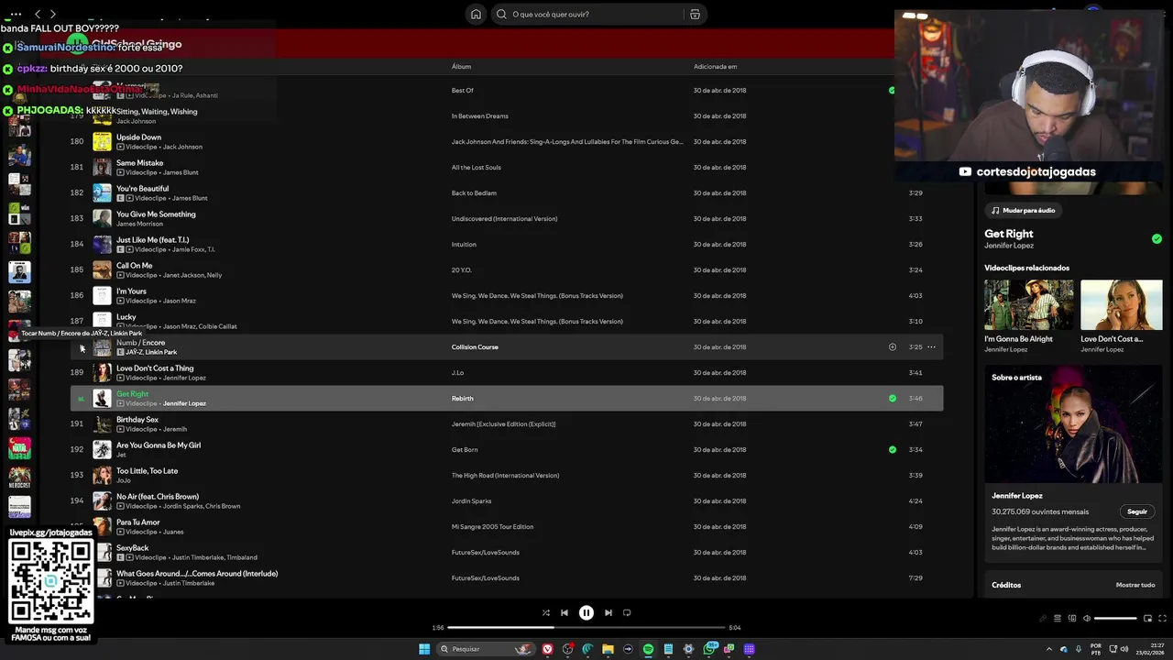Mute using the speaker icon
1173x660 pixels.
pyautogui.click(x=1087, y=619)
